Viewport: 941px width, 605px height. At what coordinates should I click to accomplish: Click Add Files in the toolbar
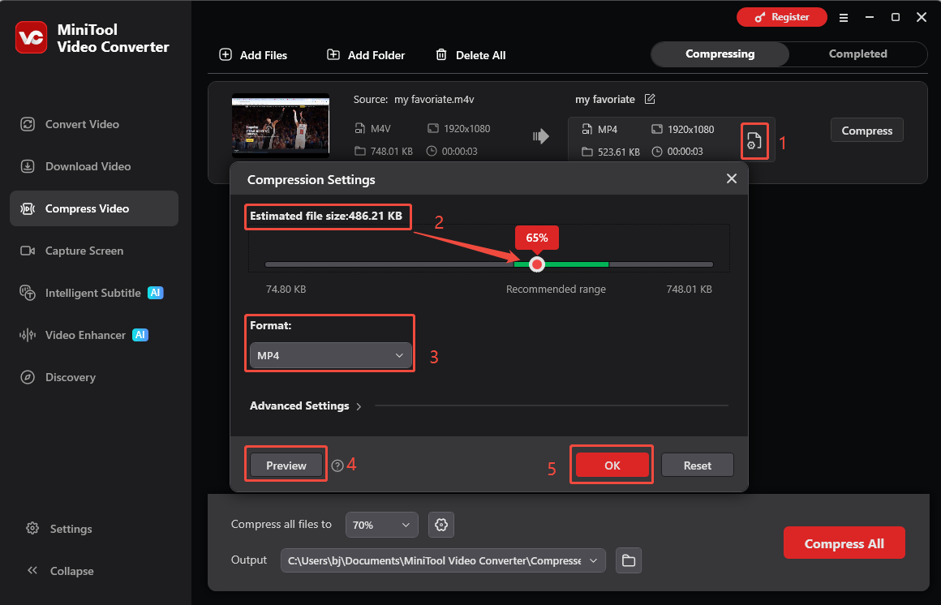(253, 55)
